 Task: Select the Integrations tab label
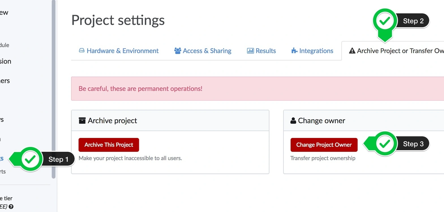tap(316, 51)
